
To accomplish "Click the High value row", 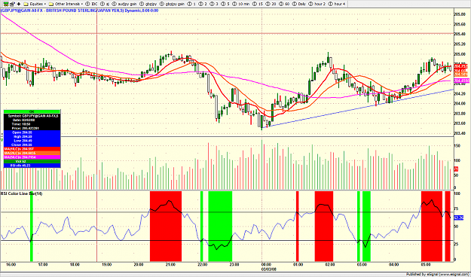I will click(32, 136).
